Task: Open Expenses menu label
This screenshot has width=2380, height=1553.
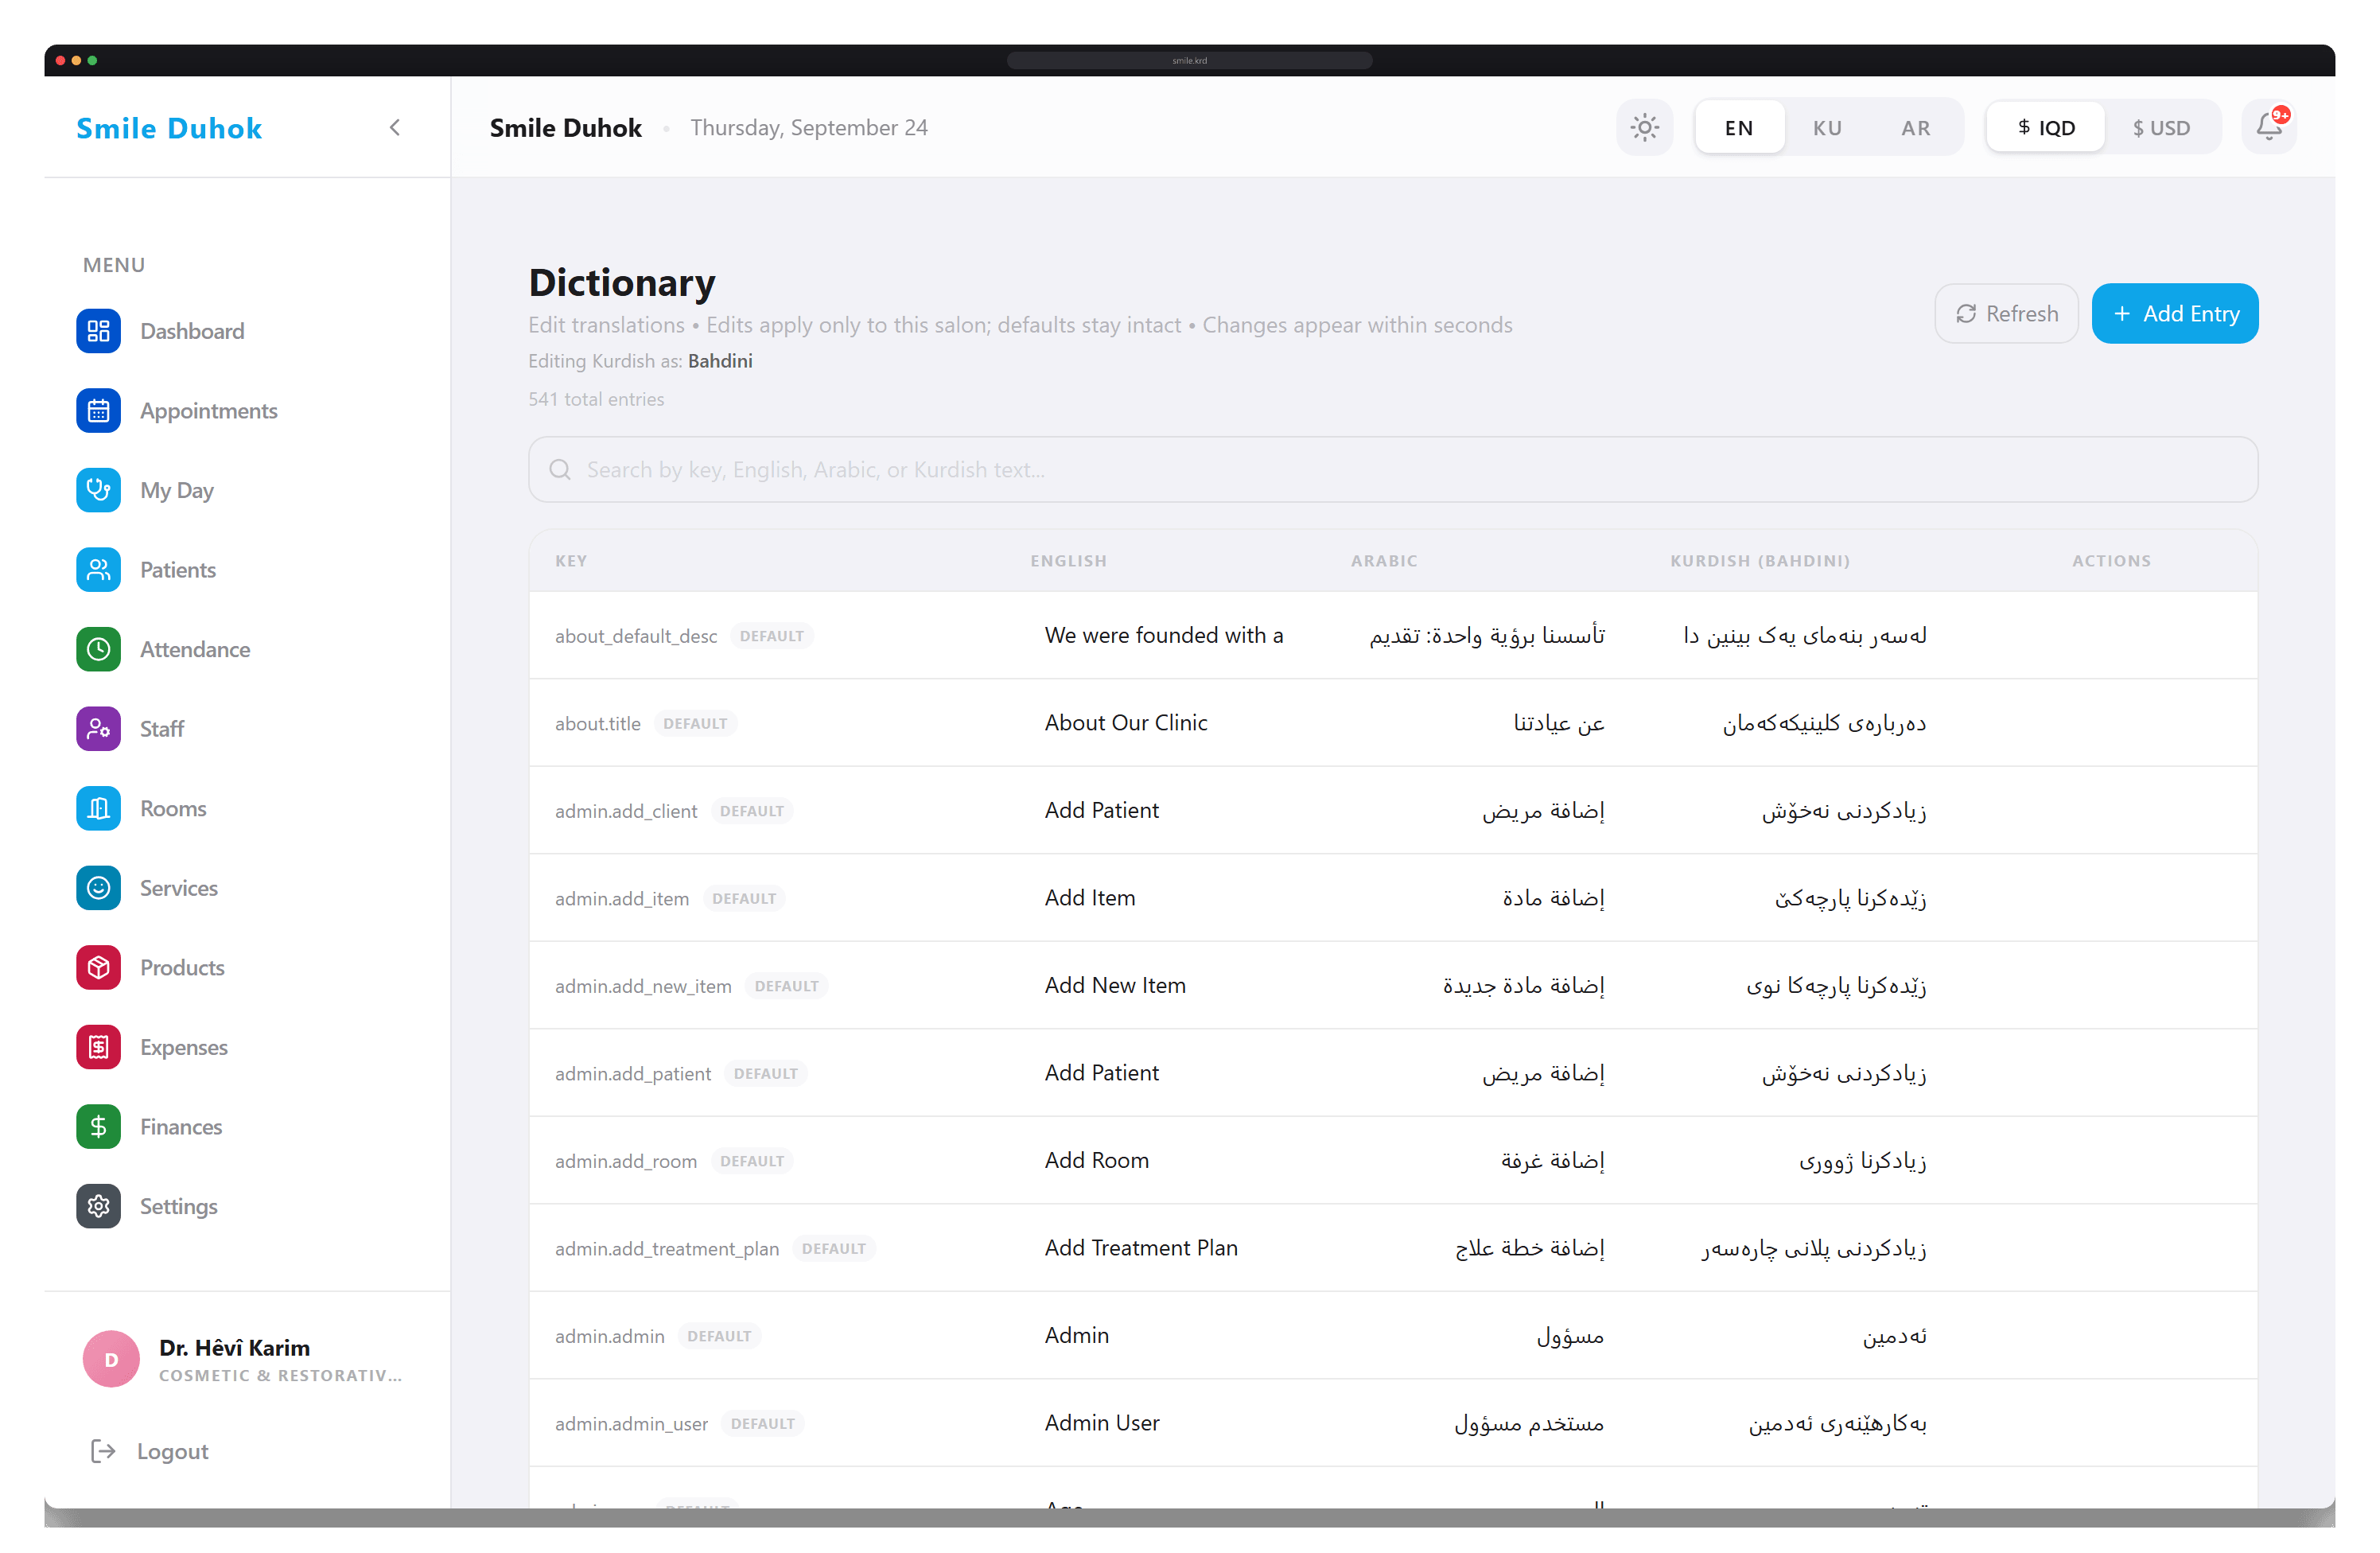Action: point(184,1047)
